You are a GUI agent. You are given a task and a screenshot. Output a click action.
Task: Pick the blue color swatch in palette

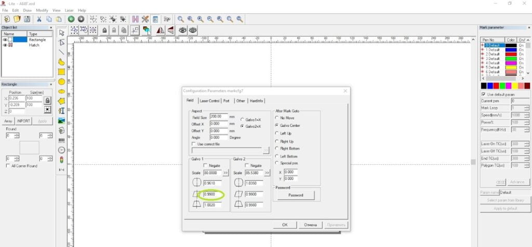point(490,86)
